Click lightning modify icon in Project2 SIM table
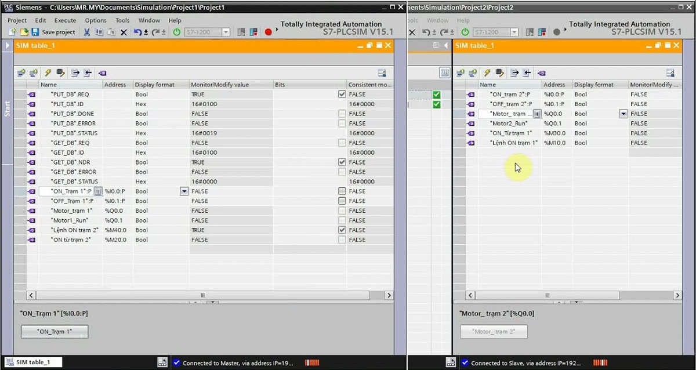This screenshot has height=370, width=696. click(487, 73)
